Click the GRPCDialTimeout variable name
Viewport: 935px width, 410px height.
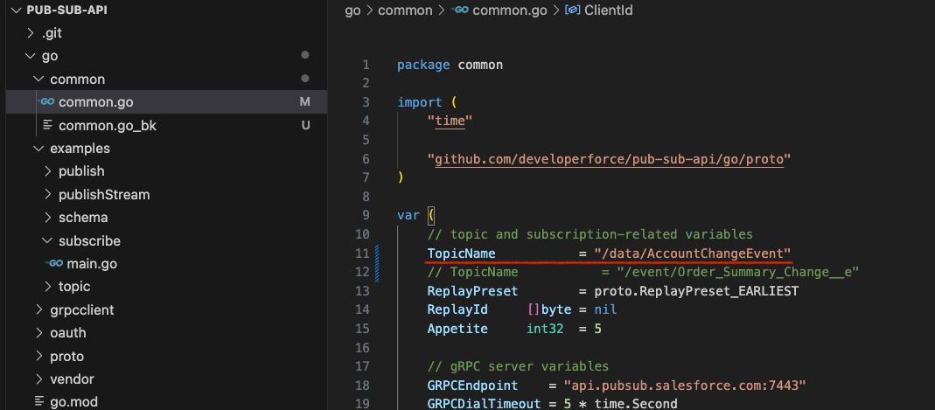pyautogui.click(x=484, y=404)
